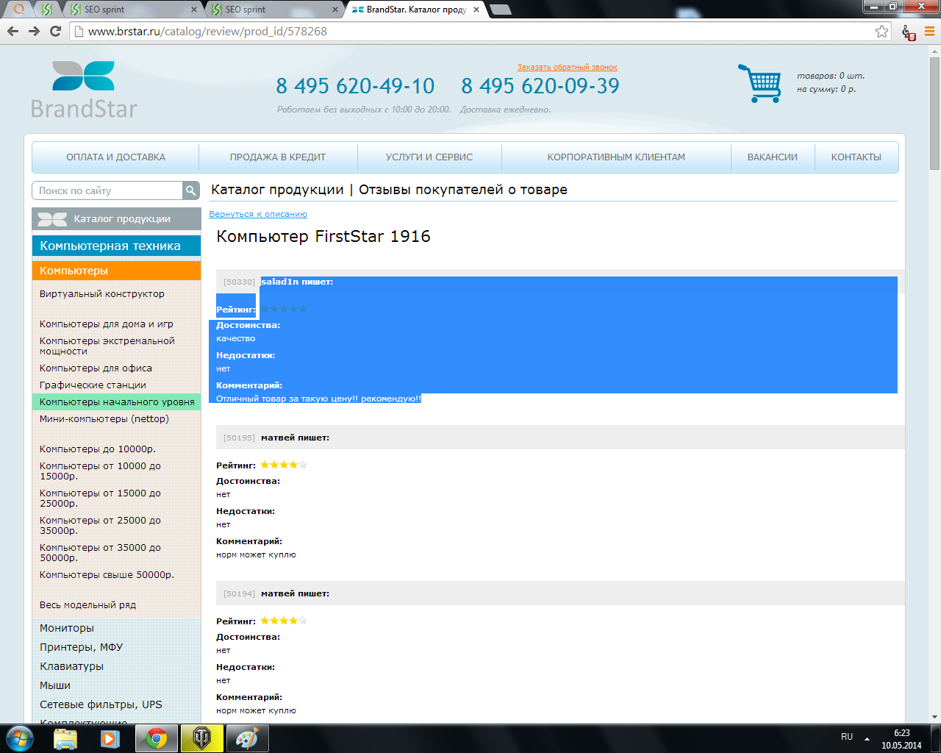The image size is (941, 753).
Task: Open ОПЛАТА И ДОСТАВКА menu item
Action: coord(115,157)
